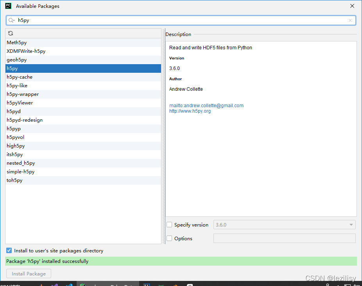Viewport: 362px width, 286px height.
Task: Select nested_h5py package
Action: (x=83, y=163)
